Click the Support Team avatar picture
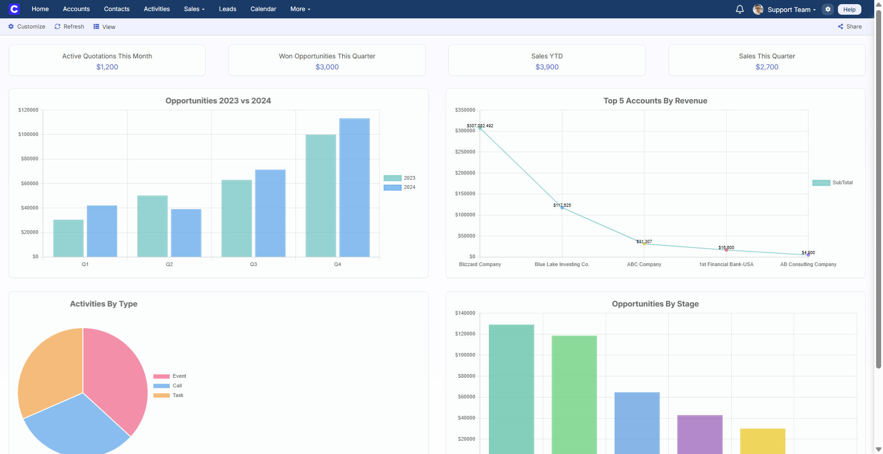 pyautogui.click(x=759, y=9)
